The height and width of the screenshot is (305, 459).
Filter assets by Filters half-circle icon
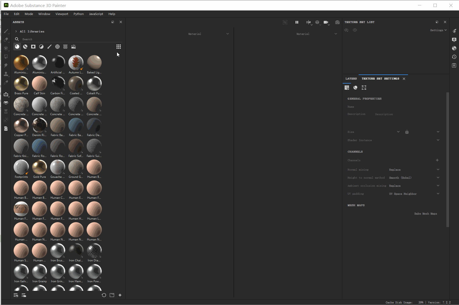pyautogui.click(x=41, y=47)
